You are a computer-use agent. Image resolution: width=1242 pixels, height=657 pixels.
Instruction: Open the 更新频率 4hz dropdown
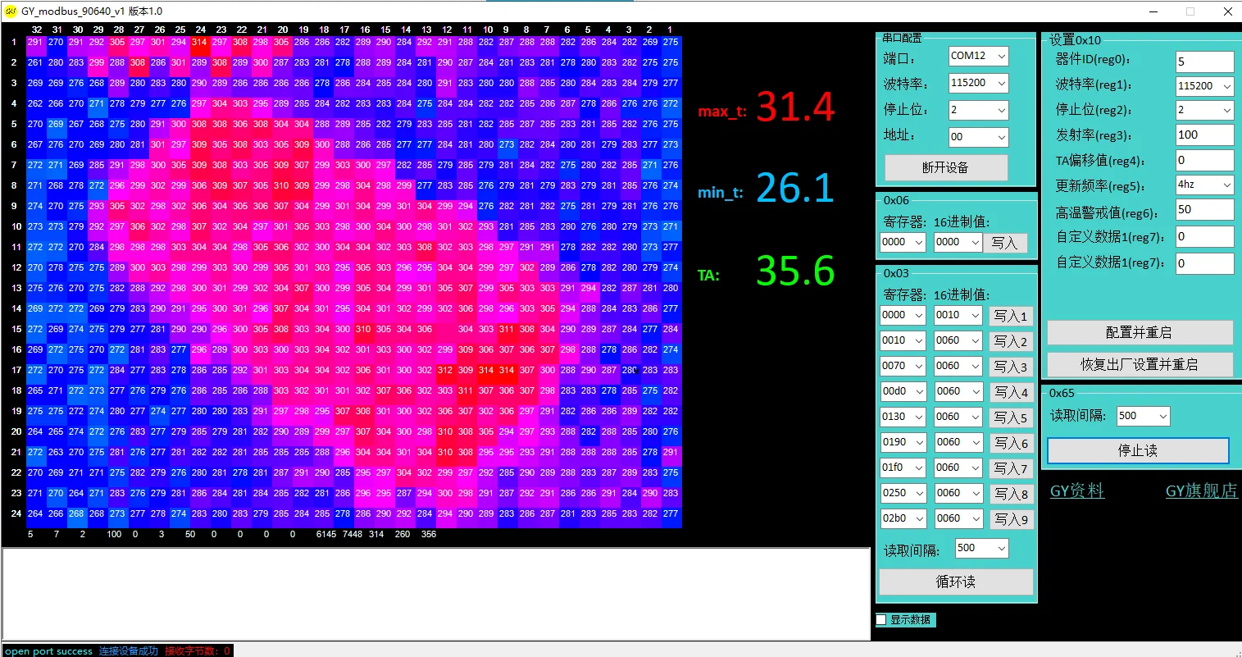(1204, 185)
